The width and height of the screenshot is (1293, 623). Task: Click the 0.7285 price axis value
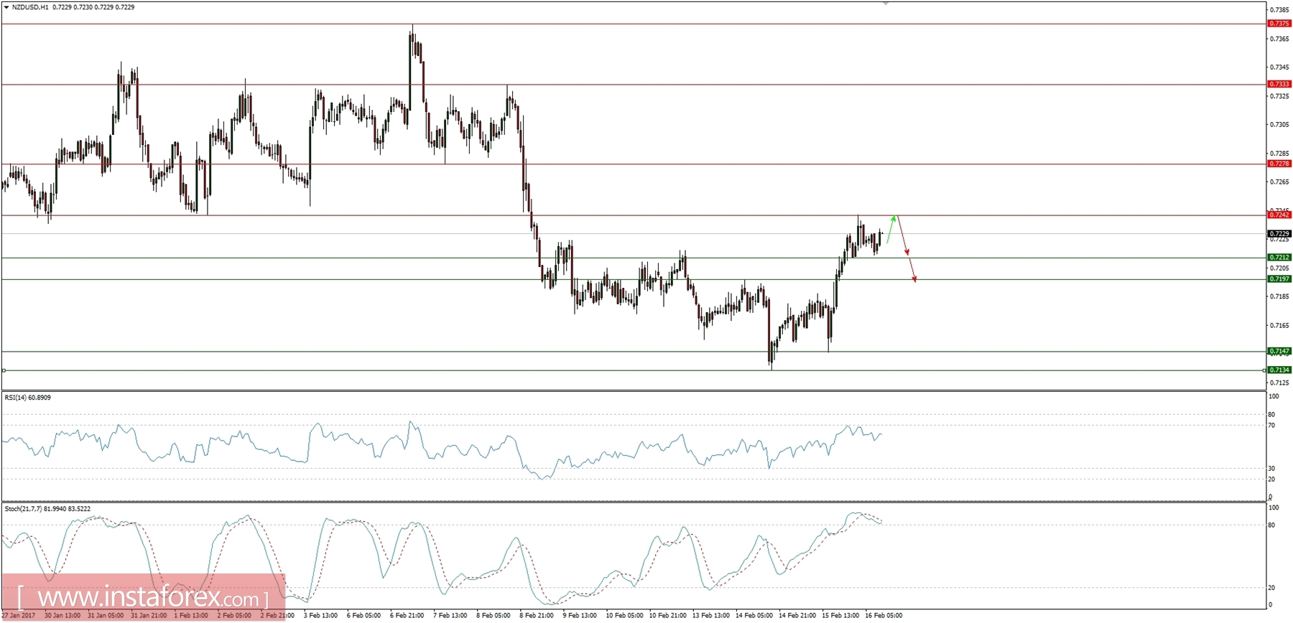click(x=1279, y=153)
